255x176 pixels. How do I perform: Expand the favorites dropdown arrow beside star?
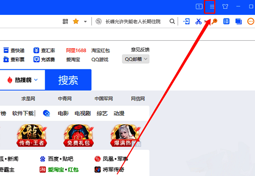click(x=85, y=22)
